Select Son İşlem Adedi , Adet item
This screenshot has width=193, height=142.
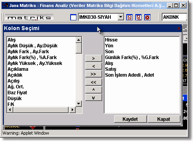coord(129,75)
